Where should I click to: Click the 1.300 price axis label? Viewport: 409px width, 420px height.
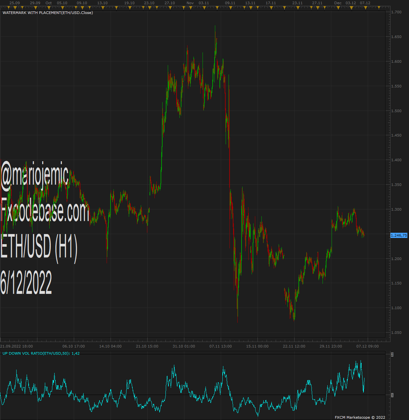pos(396,209)
